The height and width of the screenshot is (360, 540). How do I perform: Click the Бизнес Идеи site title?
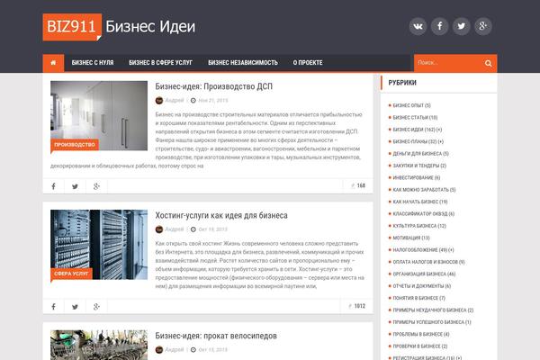(150, 26)
